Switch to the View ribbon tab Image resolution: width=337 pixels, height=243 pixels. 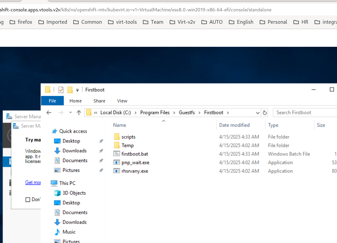(x=122, y=101)
